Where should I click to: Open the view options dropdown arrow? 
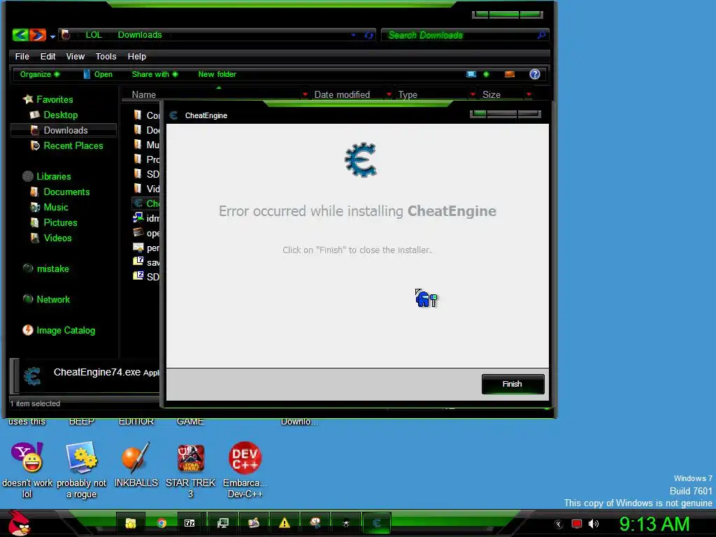click(x=486, y=74)
